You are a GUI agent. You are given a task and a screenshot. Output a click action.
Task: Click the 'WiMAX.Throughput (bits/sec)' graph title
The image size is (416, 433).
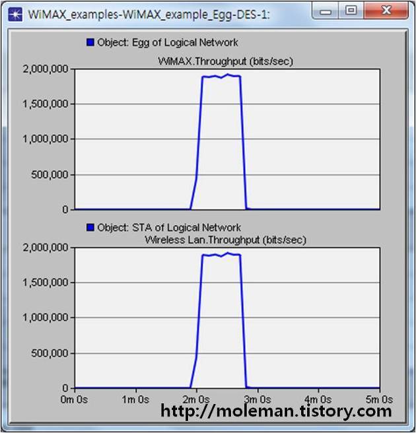[x=225, y=61]
